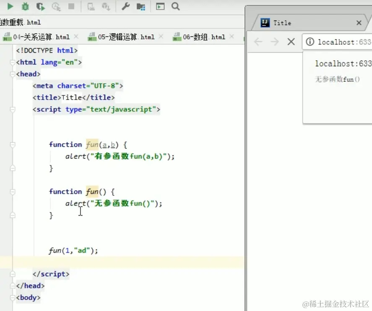Click the alert dialog message 无参函数fun()
This screenshot has height=311, width=372.
(337, 79)
